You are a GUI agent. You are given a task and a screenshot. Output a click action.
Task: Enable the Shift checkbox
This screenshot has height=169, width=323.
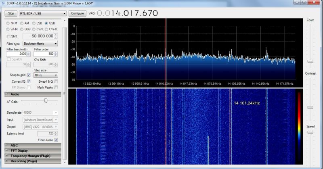click(x=8, y=36)
